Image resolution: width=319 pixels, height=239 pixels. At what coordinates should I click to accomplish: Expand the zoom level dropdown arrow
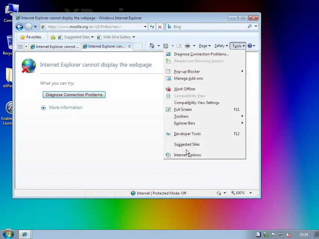tap(251, 193)
